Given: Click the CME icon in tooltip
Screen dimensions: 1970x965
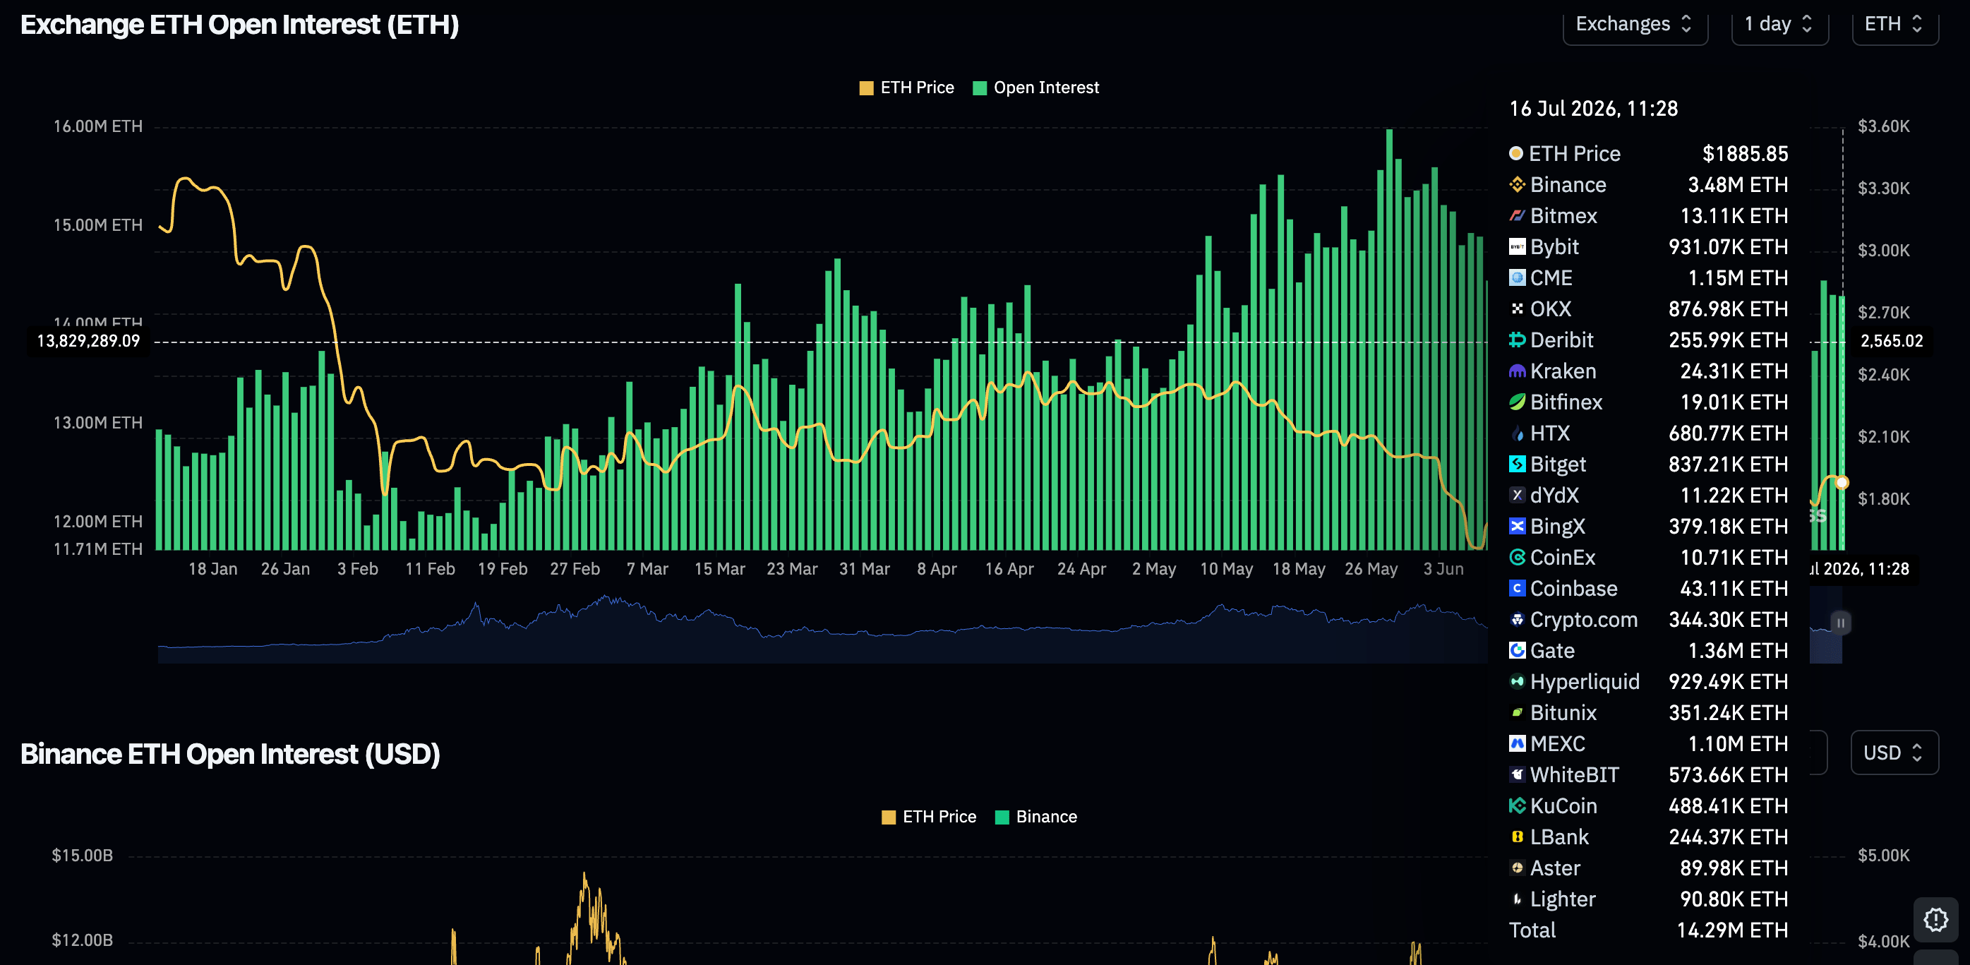Looking at the screenshot, I should (1517, 277).
